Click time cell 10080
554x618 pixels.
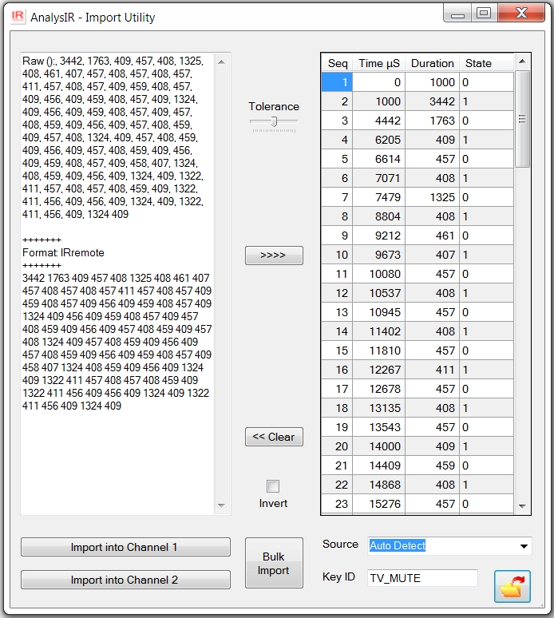tap(378, 274)
